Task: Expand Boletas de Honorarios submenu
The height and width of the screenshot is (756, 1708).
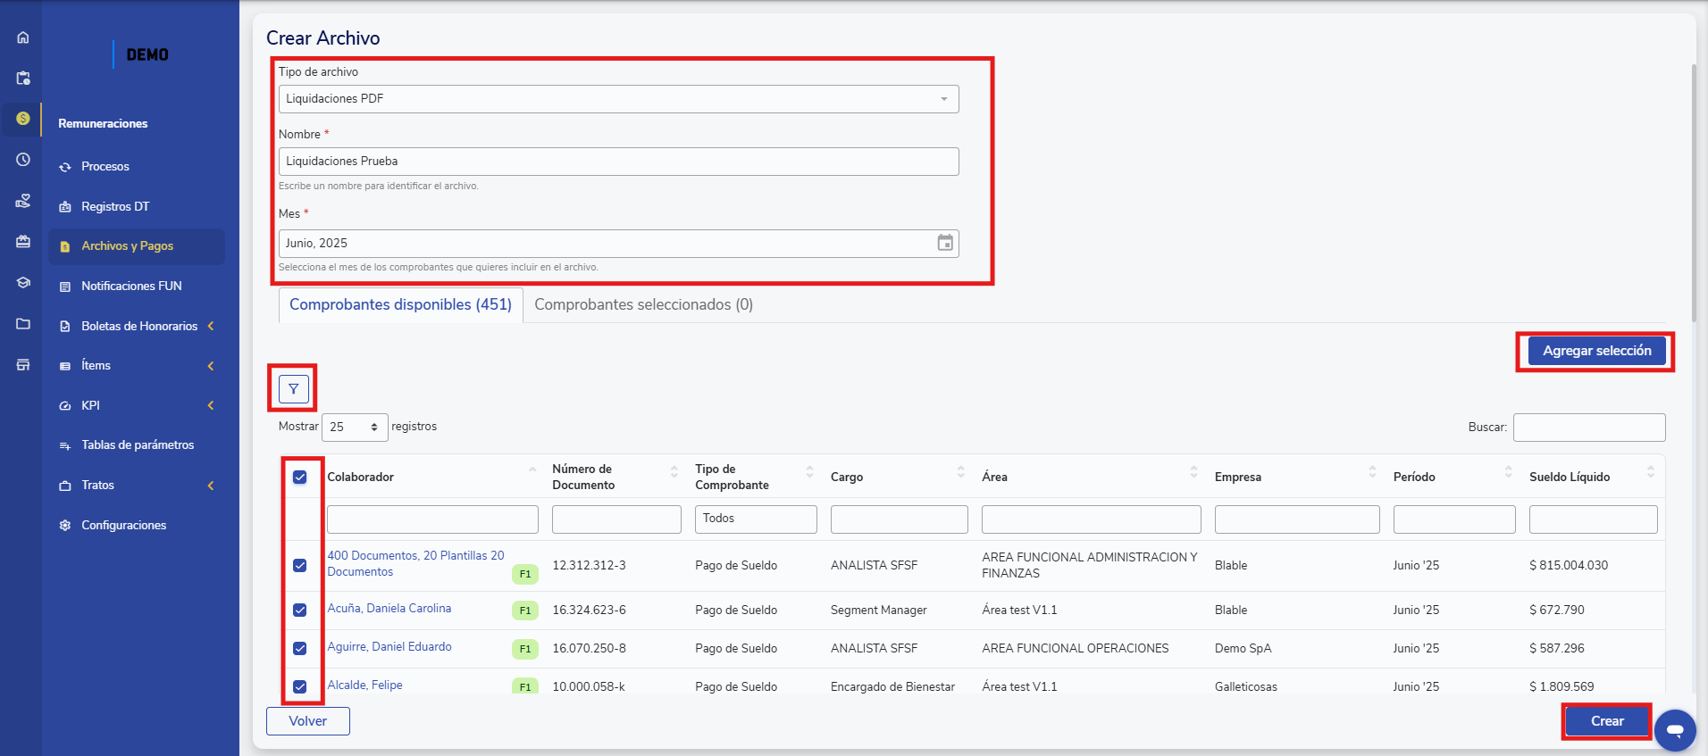Action: pos(139,327)
